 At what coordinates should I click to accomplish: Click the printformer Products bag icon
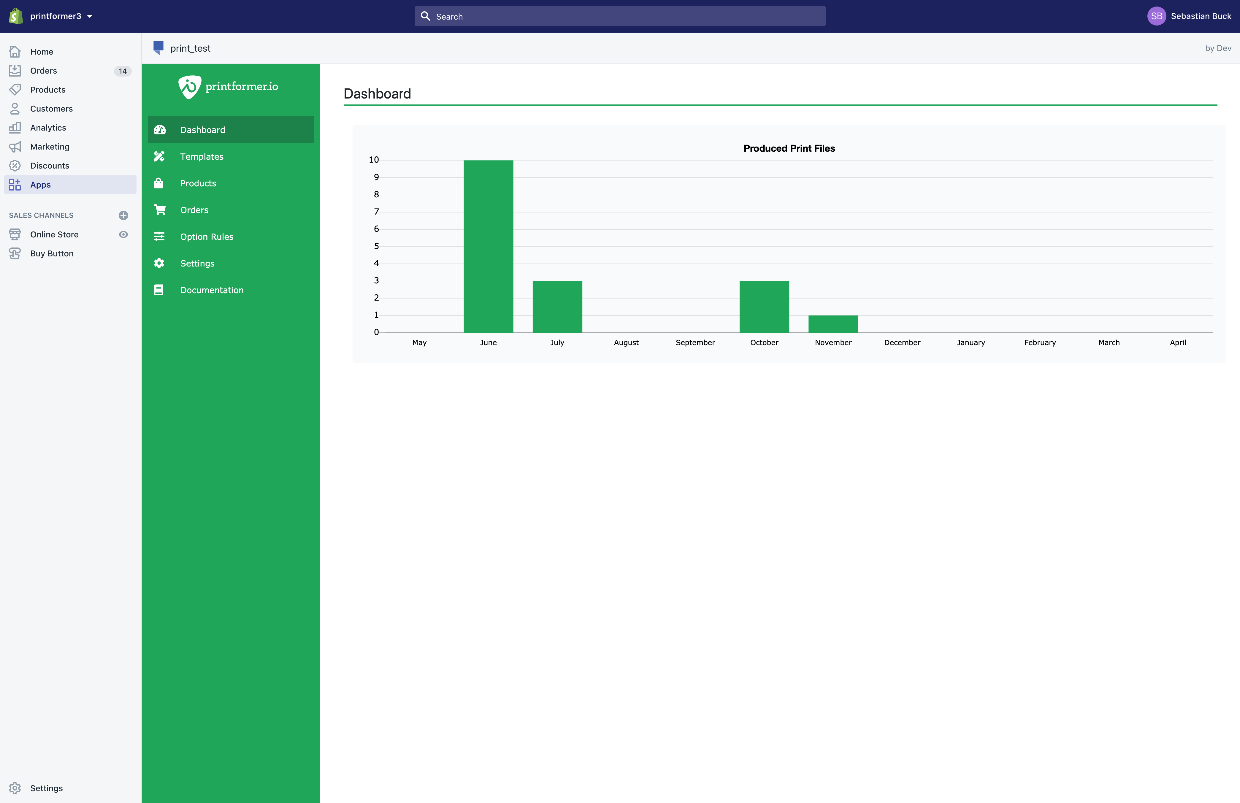[159, 183]
